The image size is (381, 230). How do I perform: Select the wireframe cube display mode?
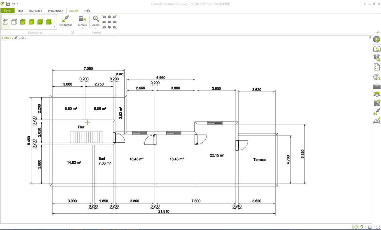pos(5,22)
